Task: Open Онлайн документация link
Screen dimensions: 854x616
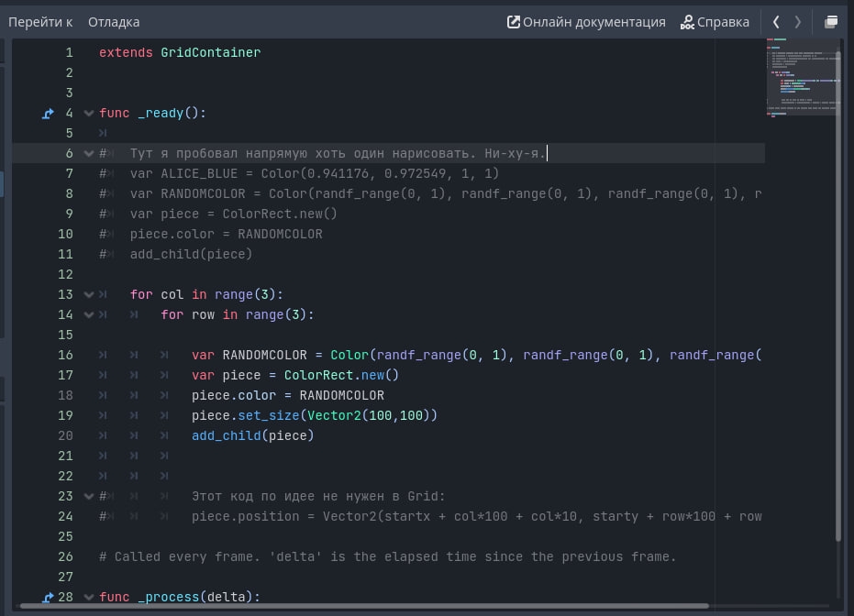Action: click(586, 22)
